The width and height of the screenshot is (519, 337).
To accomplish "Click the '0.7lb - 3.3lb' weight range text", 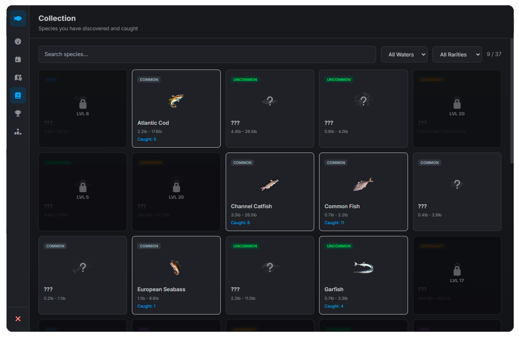I will 336,299.
